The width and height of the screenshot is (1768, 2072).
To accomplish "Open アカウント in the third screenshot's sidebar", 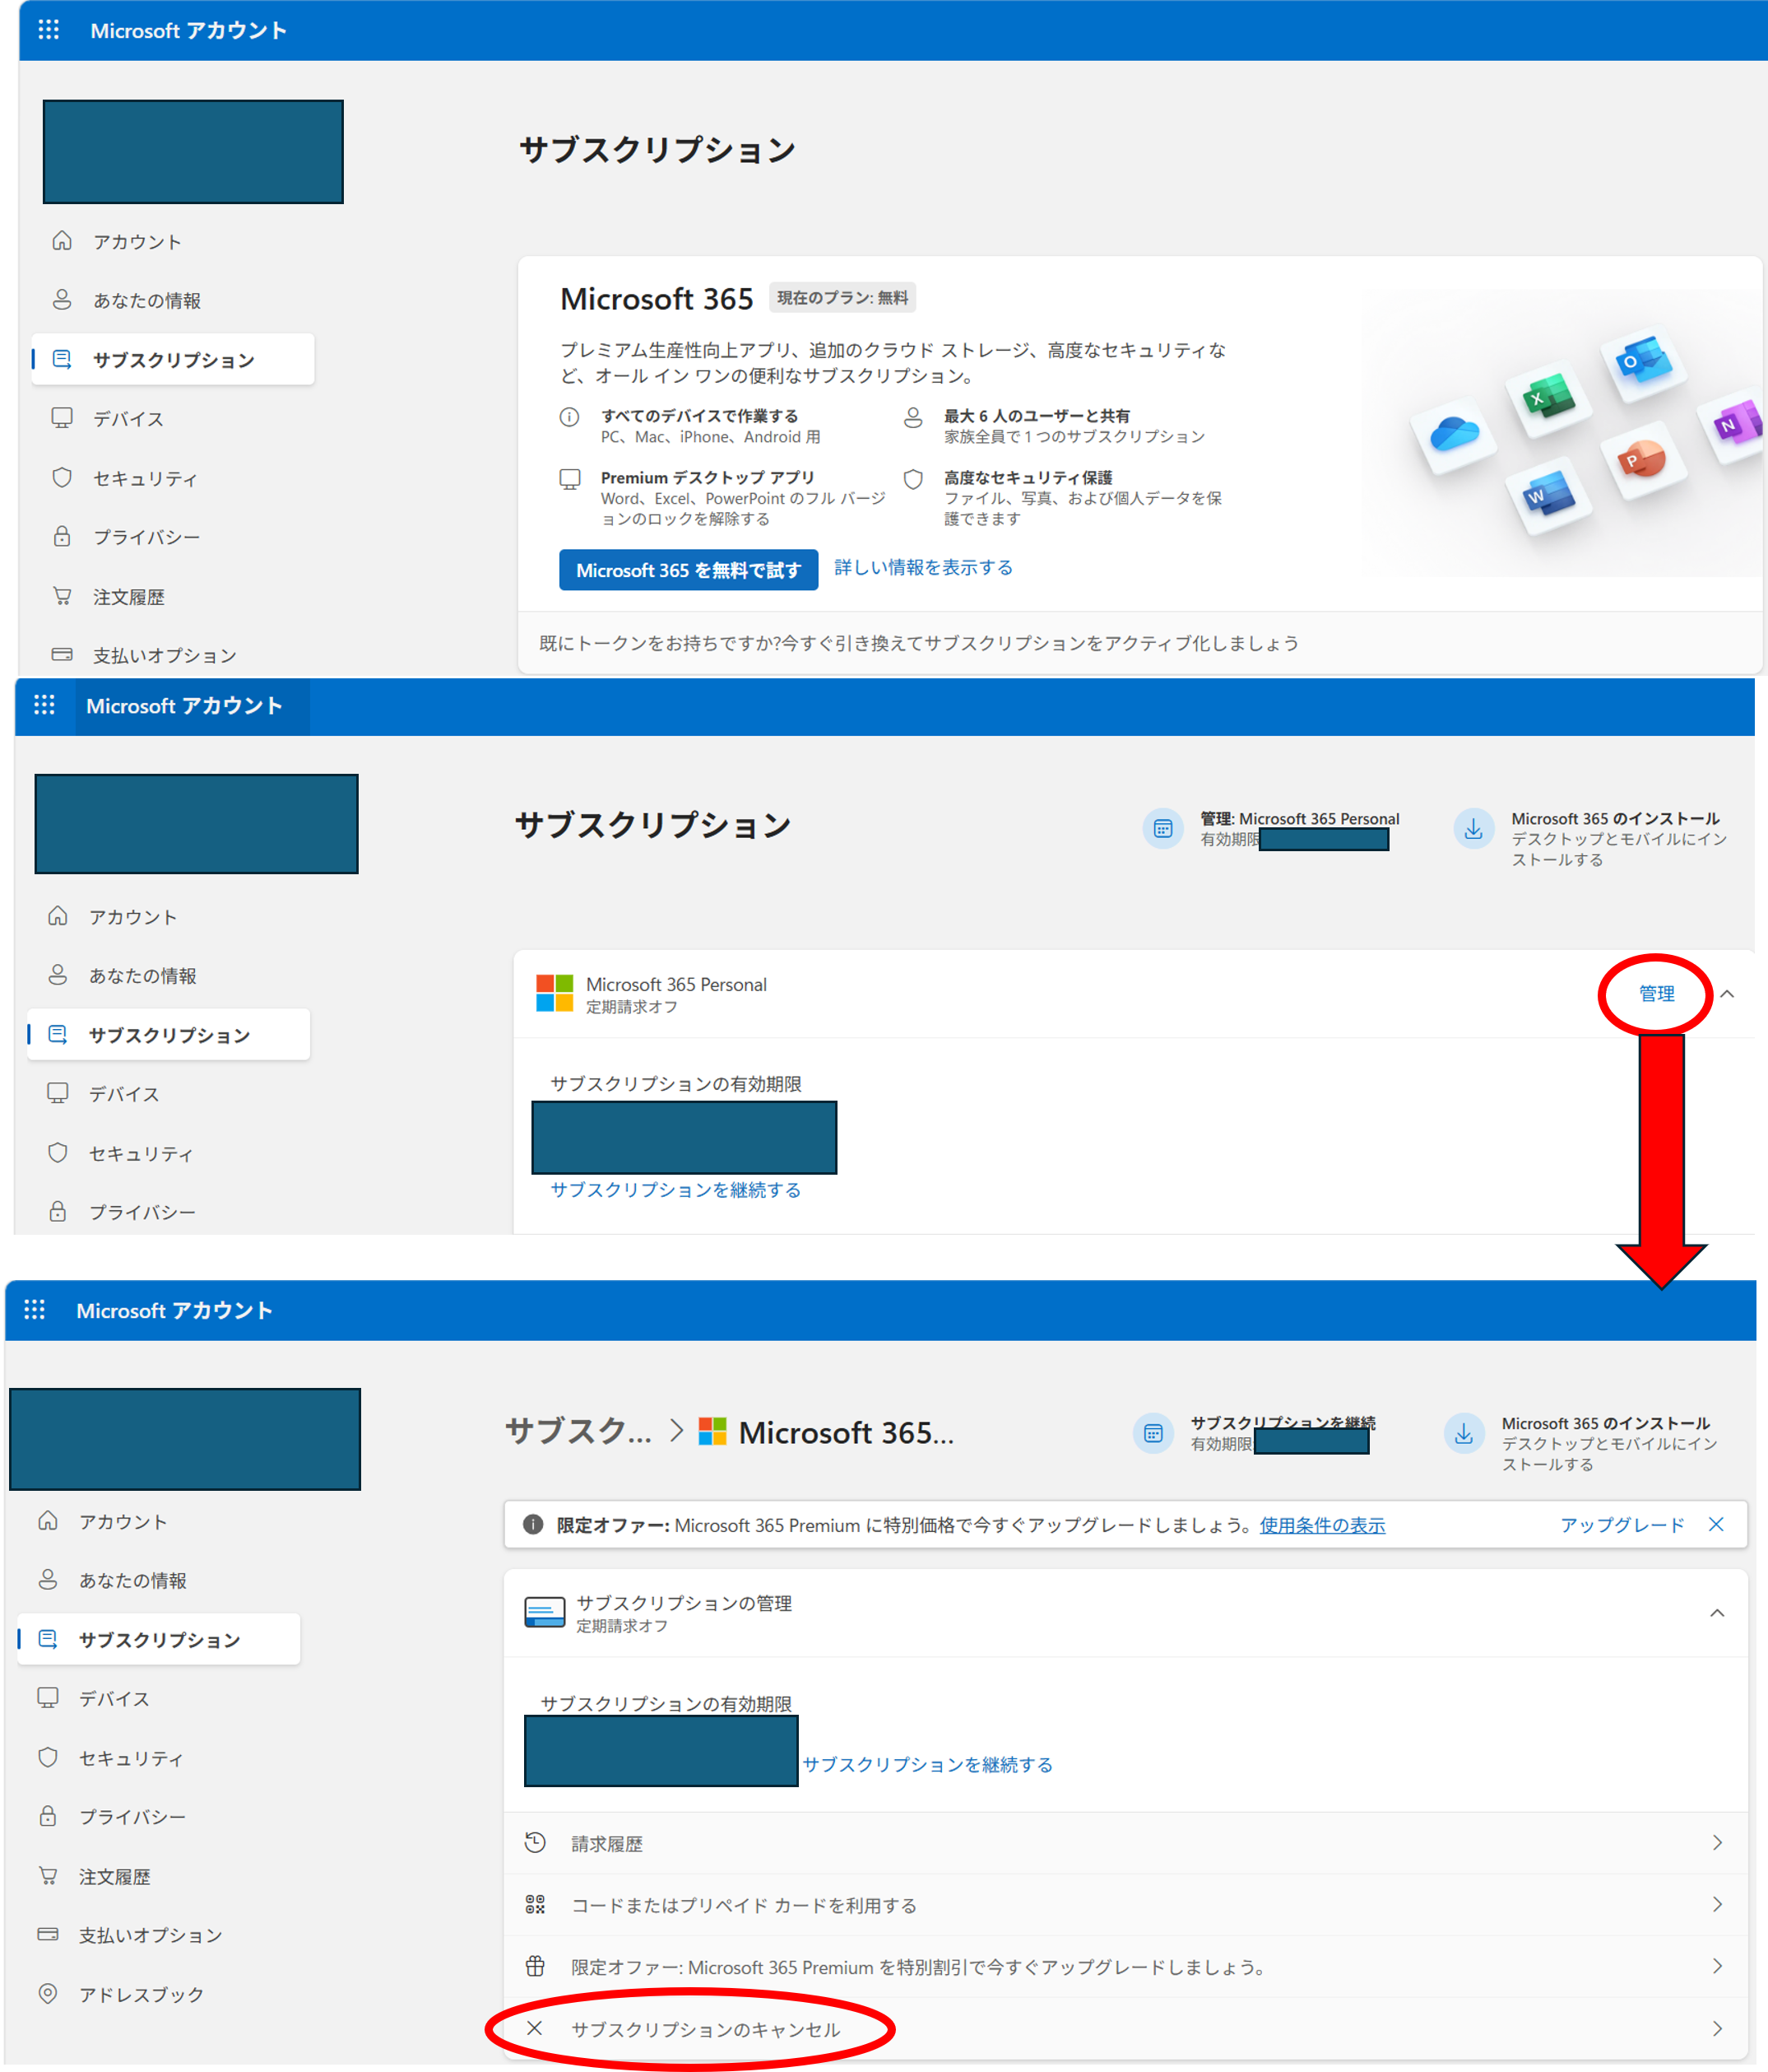I will coord(123,1522).
